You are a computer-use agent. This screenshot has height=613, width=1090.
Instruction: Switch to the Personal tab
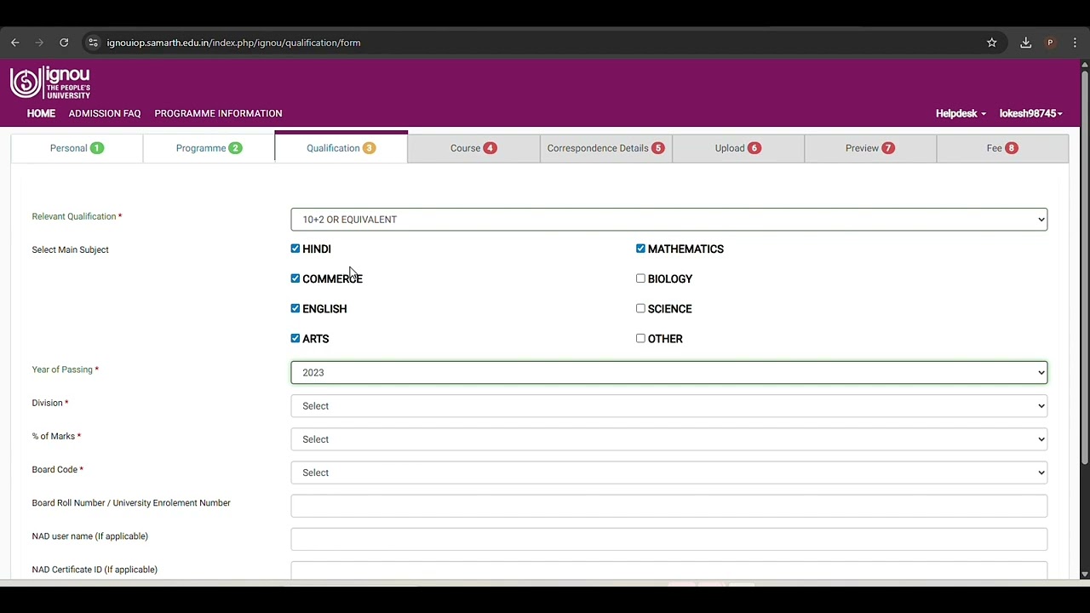[77, 148]
